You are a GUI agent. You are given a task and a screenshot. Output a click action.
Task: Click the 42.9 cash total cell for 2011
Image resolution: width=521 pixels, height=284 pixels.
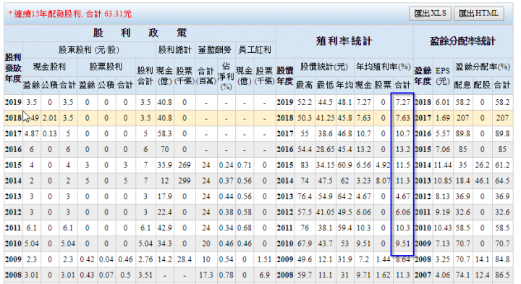click(165, 227)
